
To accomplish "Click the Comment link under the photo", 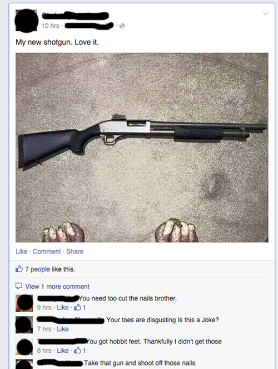I will coord(47,251).
